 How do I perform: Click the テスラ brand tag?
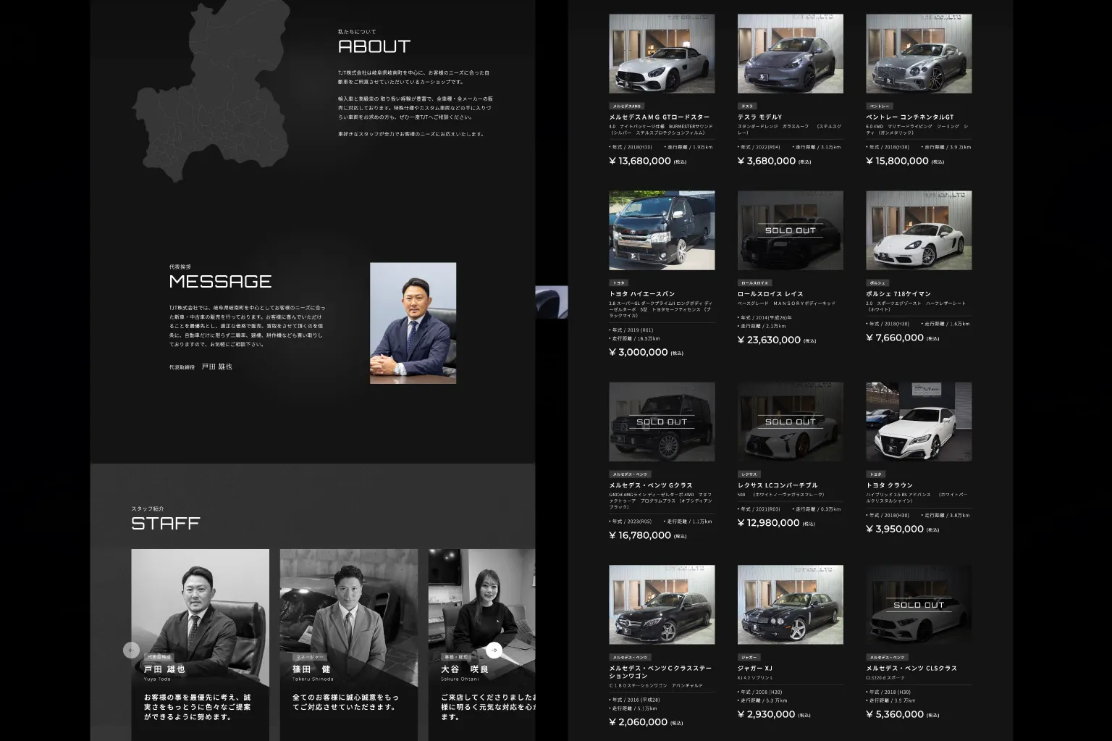[x=747, y=106]
